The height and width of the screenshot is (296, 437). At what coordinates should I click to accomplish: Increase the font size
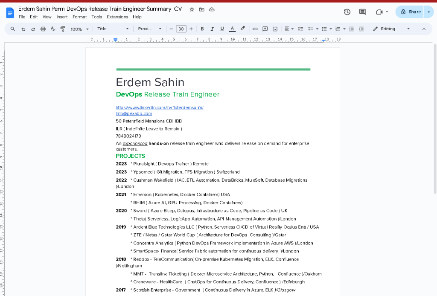click(191, 29)
